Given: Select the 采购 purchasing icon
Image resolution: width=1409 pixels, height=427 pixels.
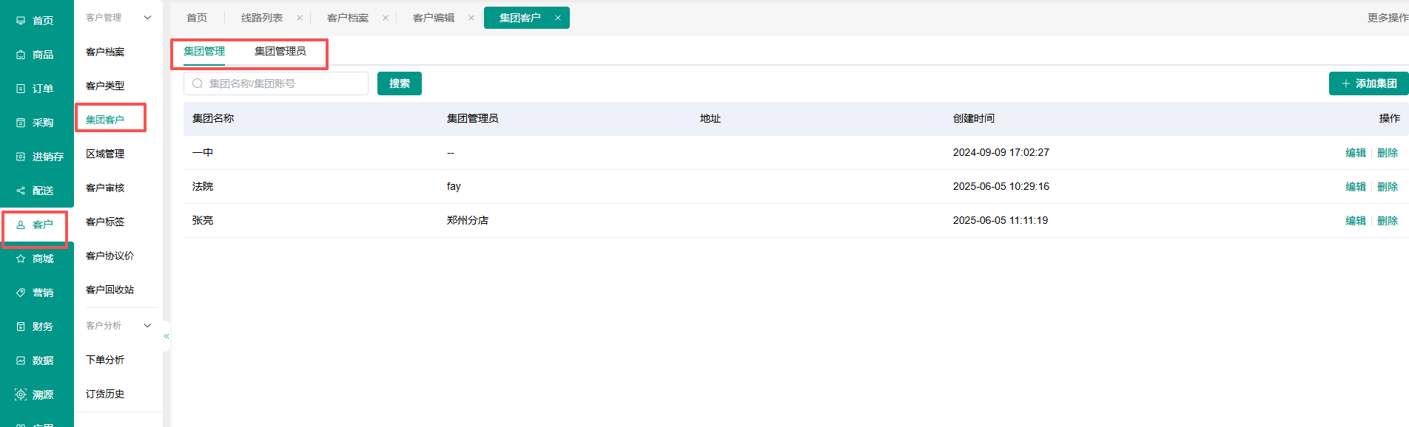Looking at the screenshot, I should (21, 123).
